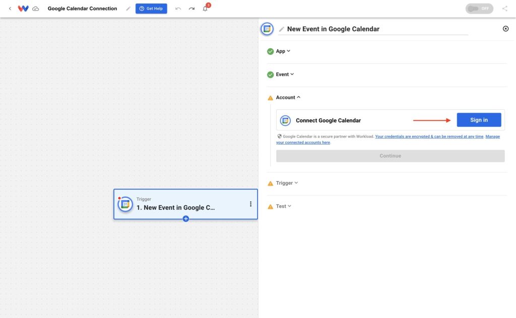Click the warning icon beside Trigger

tap(271, 183)
